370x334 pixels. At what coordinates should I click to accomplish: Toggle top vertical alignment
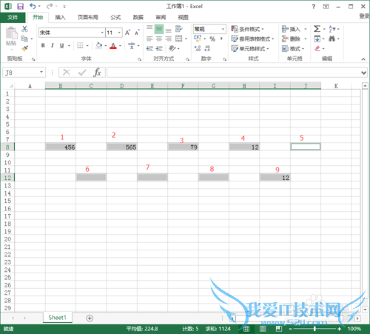click(x=149, y=27)
